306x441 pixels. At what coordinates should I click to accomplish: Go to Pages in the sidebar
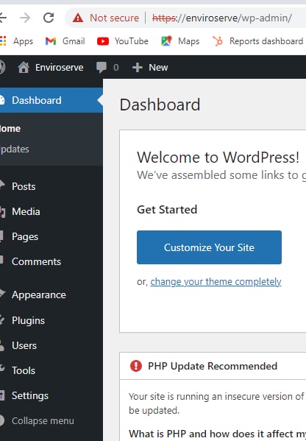25,236
